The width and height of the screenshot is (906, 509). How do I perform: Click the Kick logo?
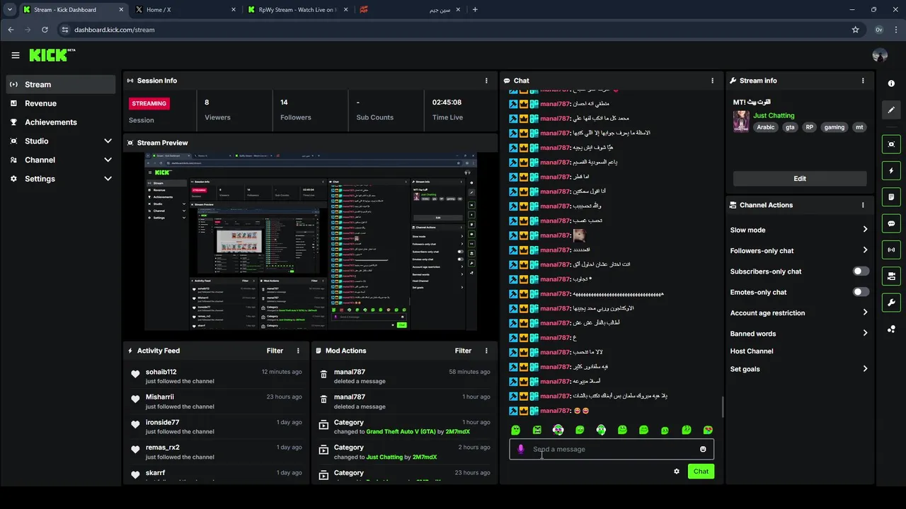[x=52, y=55]
